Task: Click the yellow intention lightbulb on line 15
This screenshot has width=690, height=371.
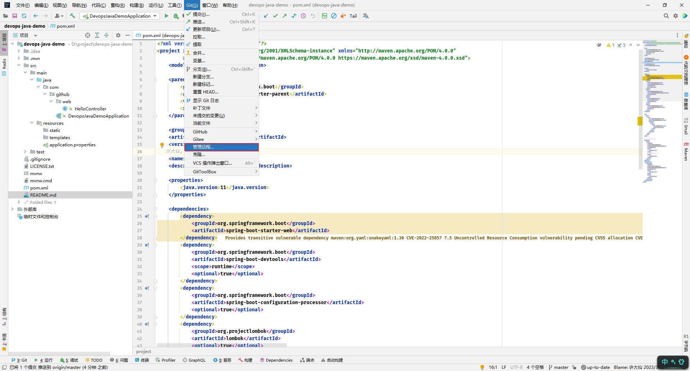Action: point(162,145)
